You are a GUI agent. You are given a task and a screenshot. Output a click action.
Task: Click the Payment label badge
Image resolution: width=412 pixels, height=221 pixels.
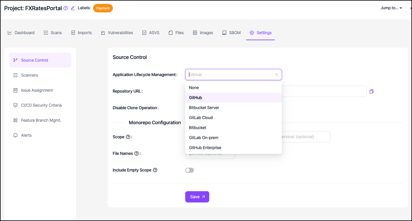click(103, 8)
